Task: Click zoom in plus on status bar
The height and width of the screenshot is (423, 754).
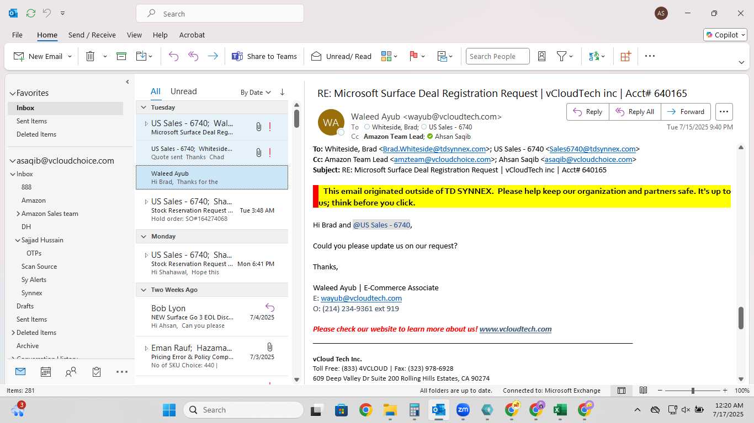Action: pyautogui.click(x=725, y=391)
